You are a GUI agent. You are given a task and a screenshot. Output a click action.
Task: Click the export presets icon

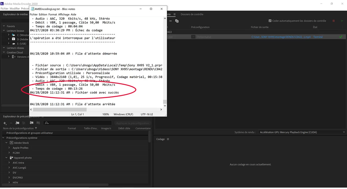38,123
